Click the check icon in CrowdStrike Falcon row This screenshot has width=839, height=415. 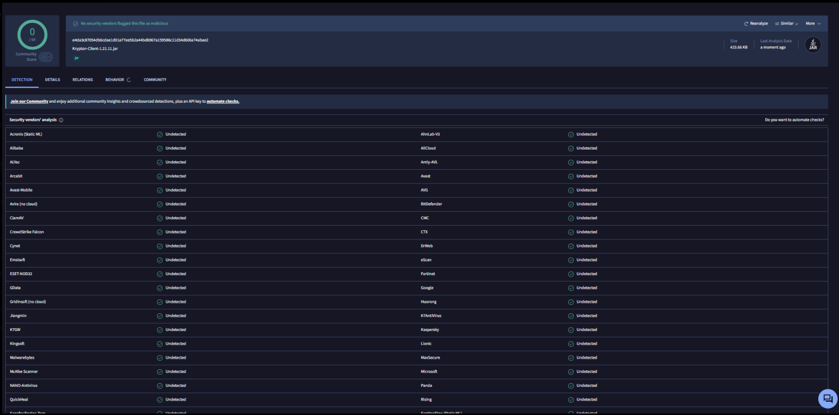(x=160, y=232)
